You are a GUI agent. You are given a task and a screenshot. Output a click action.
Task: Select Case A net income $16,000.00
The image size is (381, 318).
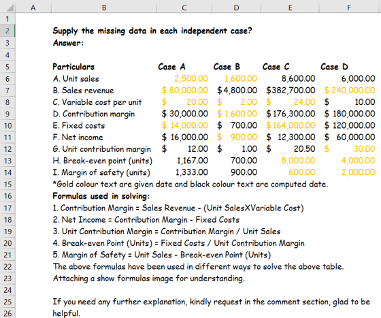184,137
